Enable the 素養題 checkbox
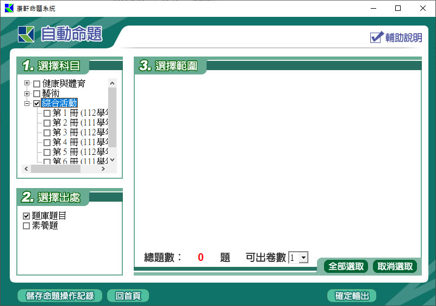 tap(26, 226)
